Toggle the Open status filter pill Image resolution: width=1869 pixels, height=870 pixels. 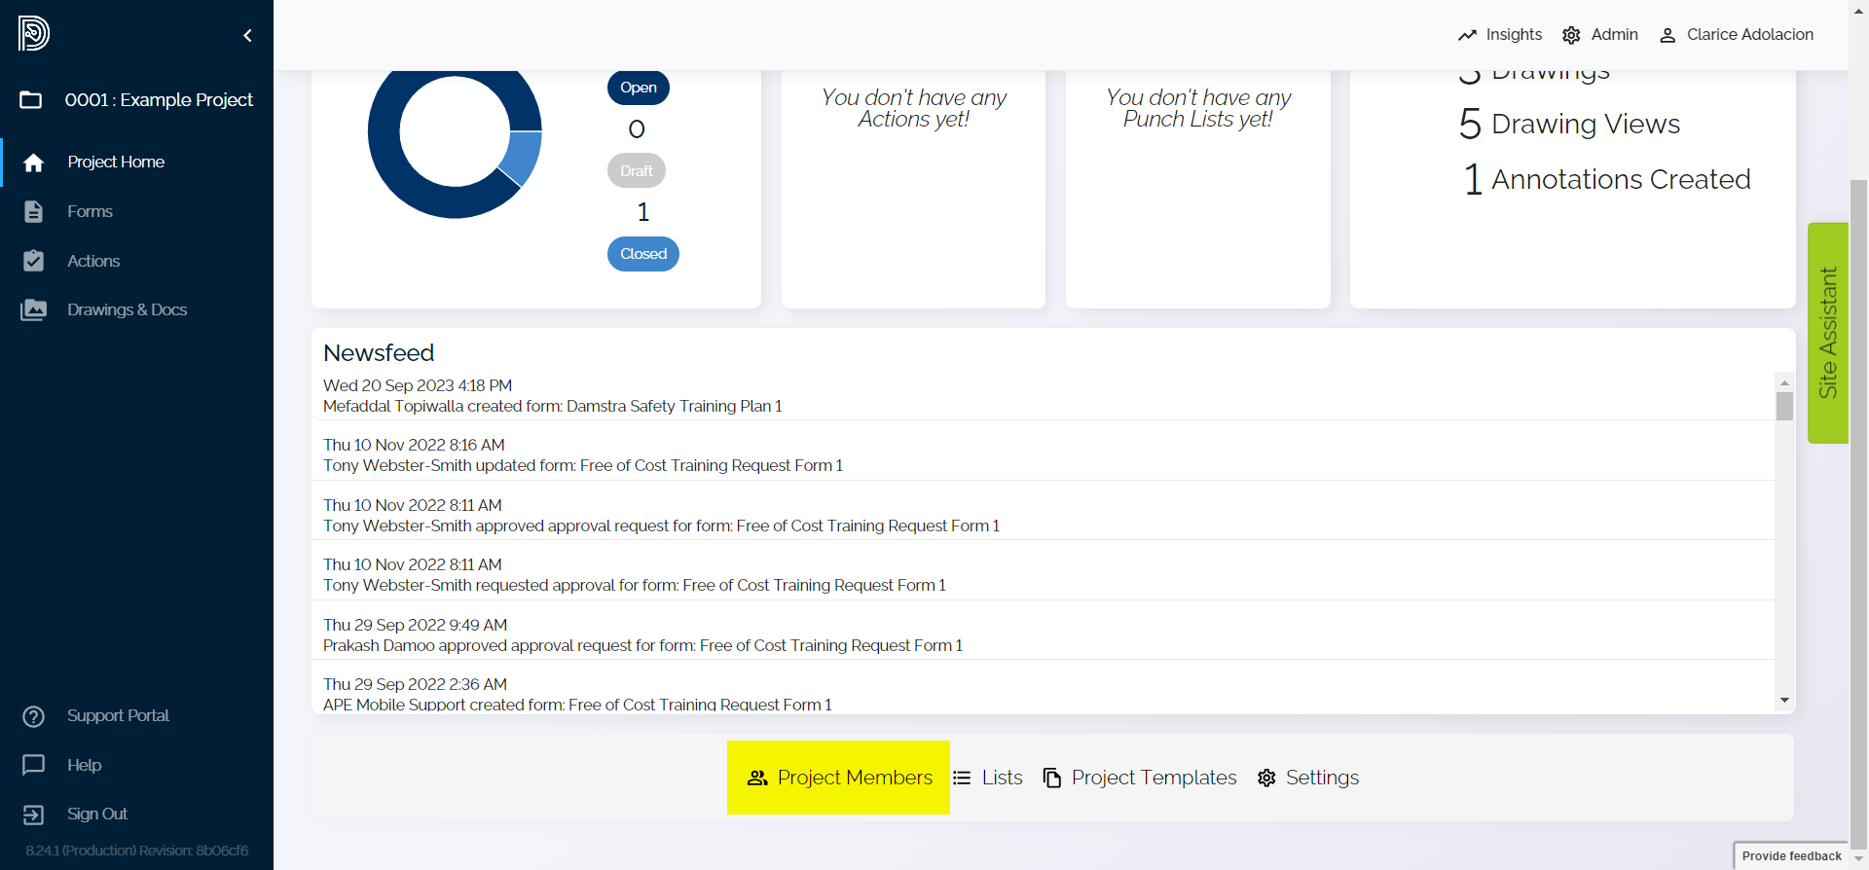click(x=639, y=88)
